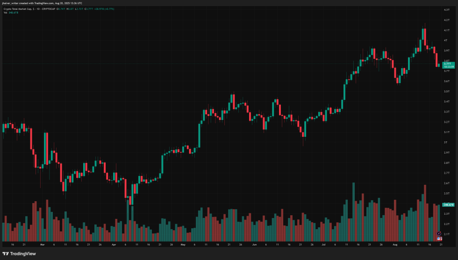Click the 2.1T mark on the price axis

point(446,234)
